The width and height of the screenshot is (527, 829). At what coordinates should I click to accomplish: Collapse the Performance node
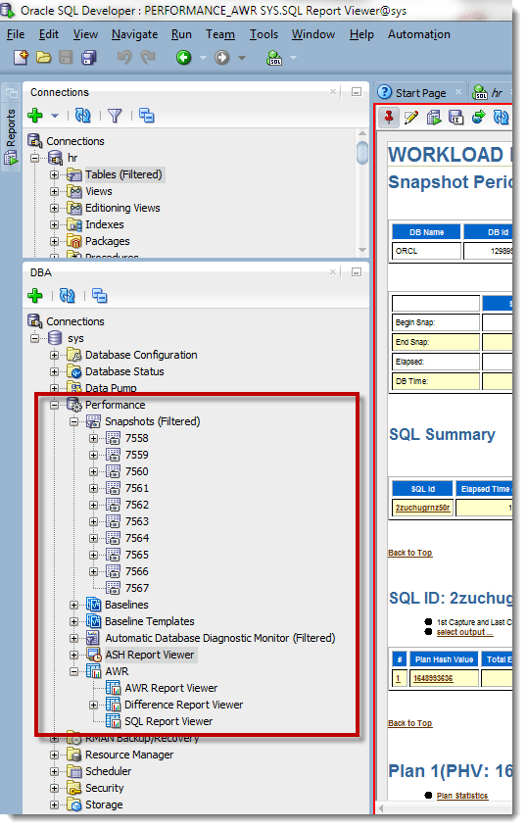[54, 405]
